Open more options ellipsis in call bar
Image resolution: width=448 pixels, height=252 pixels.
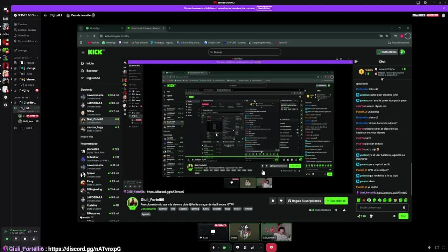(260, 247)
